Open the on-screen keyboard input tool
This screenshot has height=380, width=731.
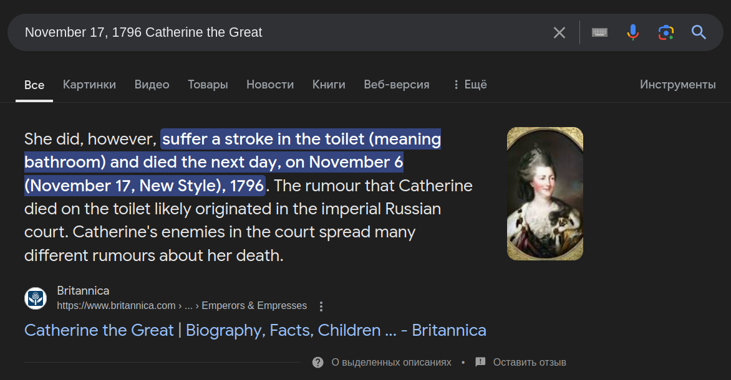point(599,32)
